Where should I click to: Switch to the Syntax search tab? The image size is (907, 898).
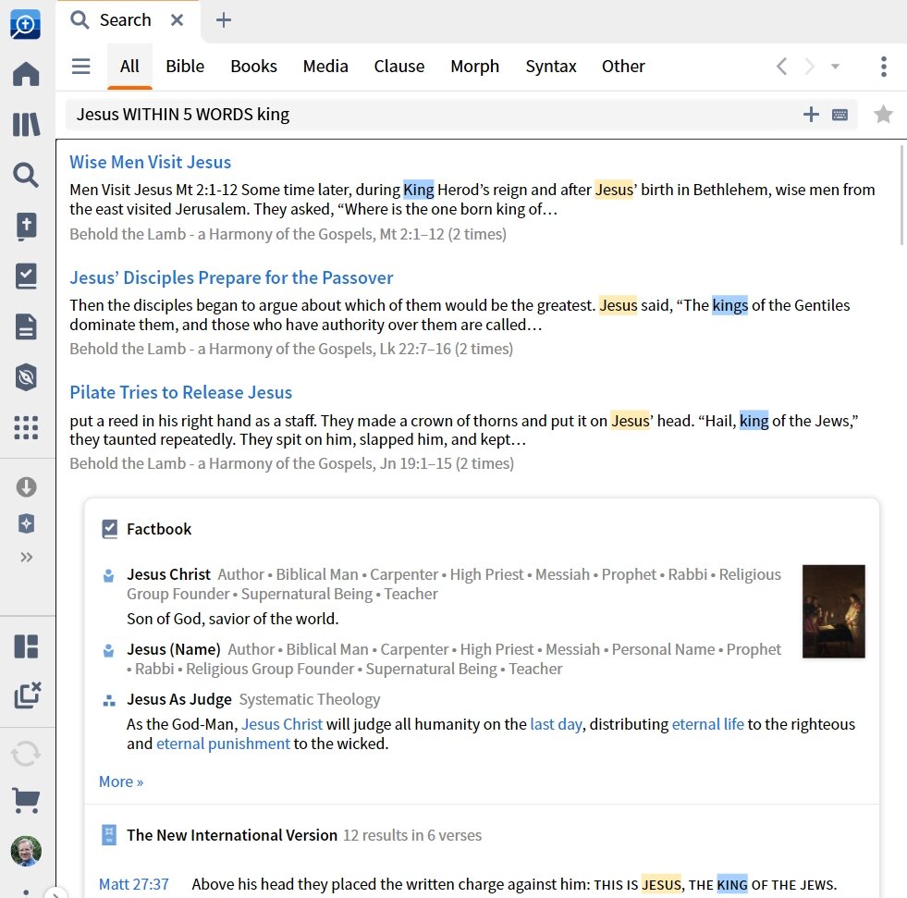(x=551, y=66)
